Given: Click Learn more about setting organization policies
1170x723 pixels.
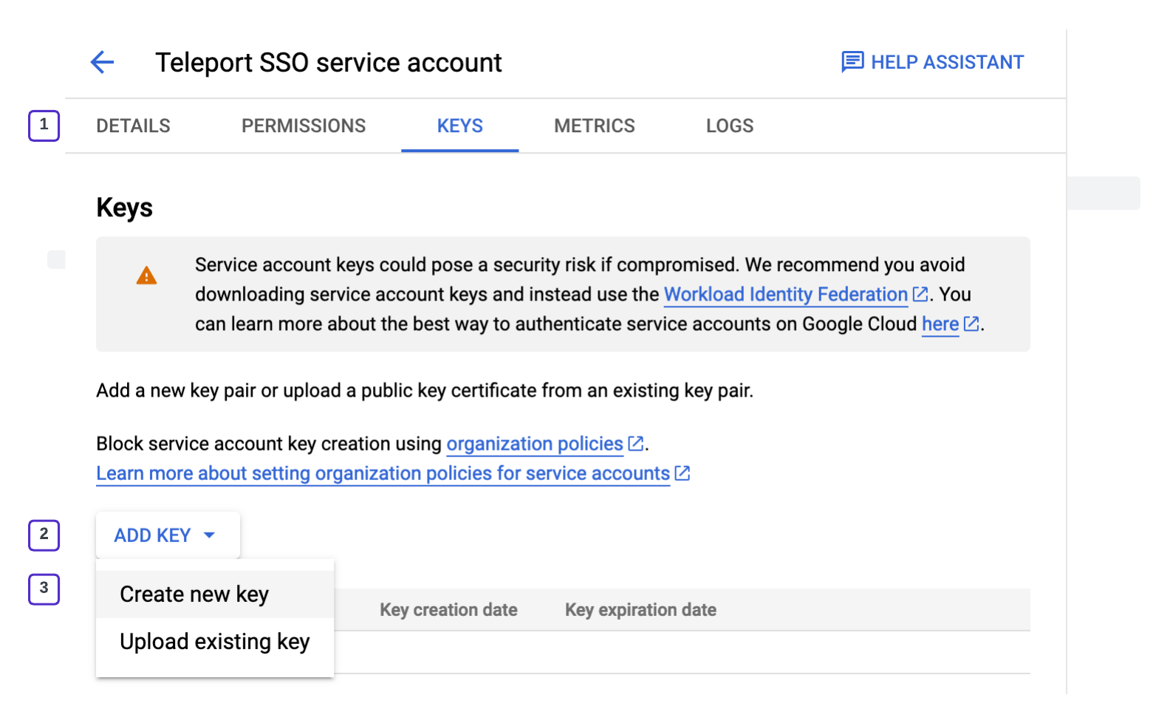Looking at the screenshot, I should 383,473.
